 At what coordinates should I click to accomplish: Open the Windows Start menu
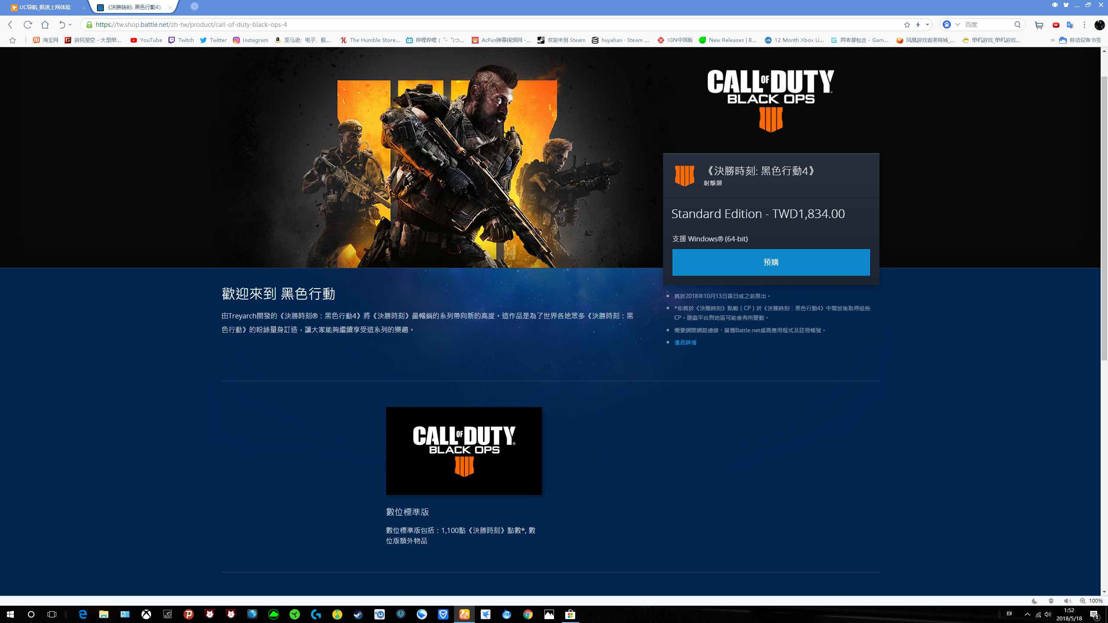[x=10, y=614]
